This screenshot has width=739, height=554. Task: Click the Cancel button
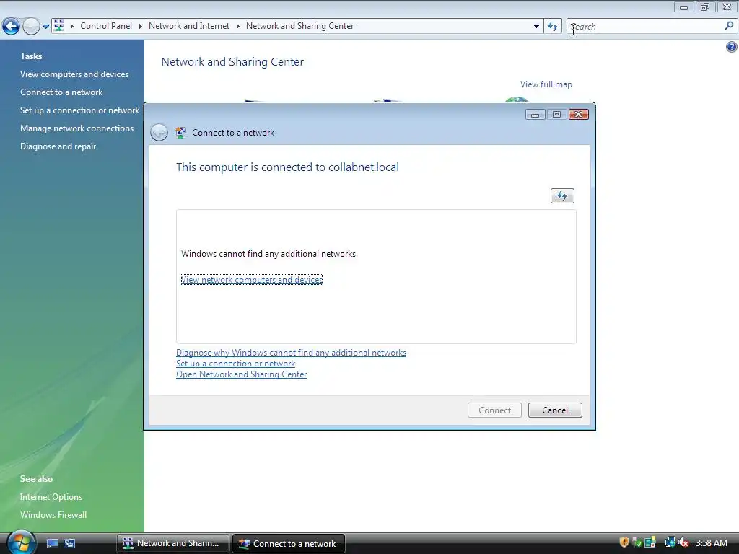(x=555, y=410)
